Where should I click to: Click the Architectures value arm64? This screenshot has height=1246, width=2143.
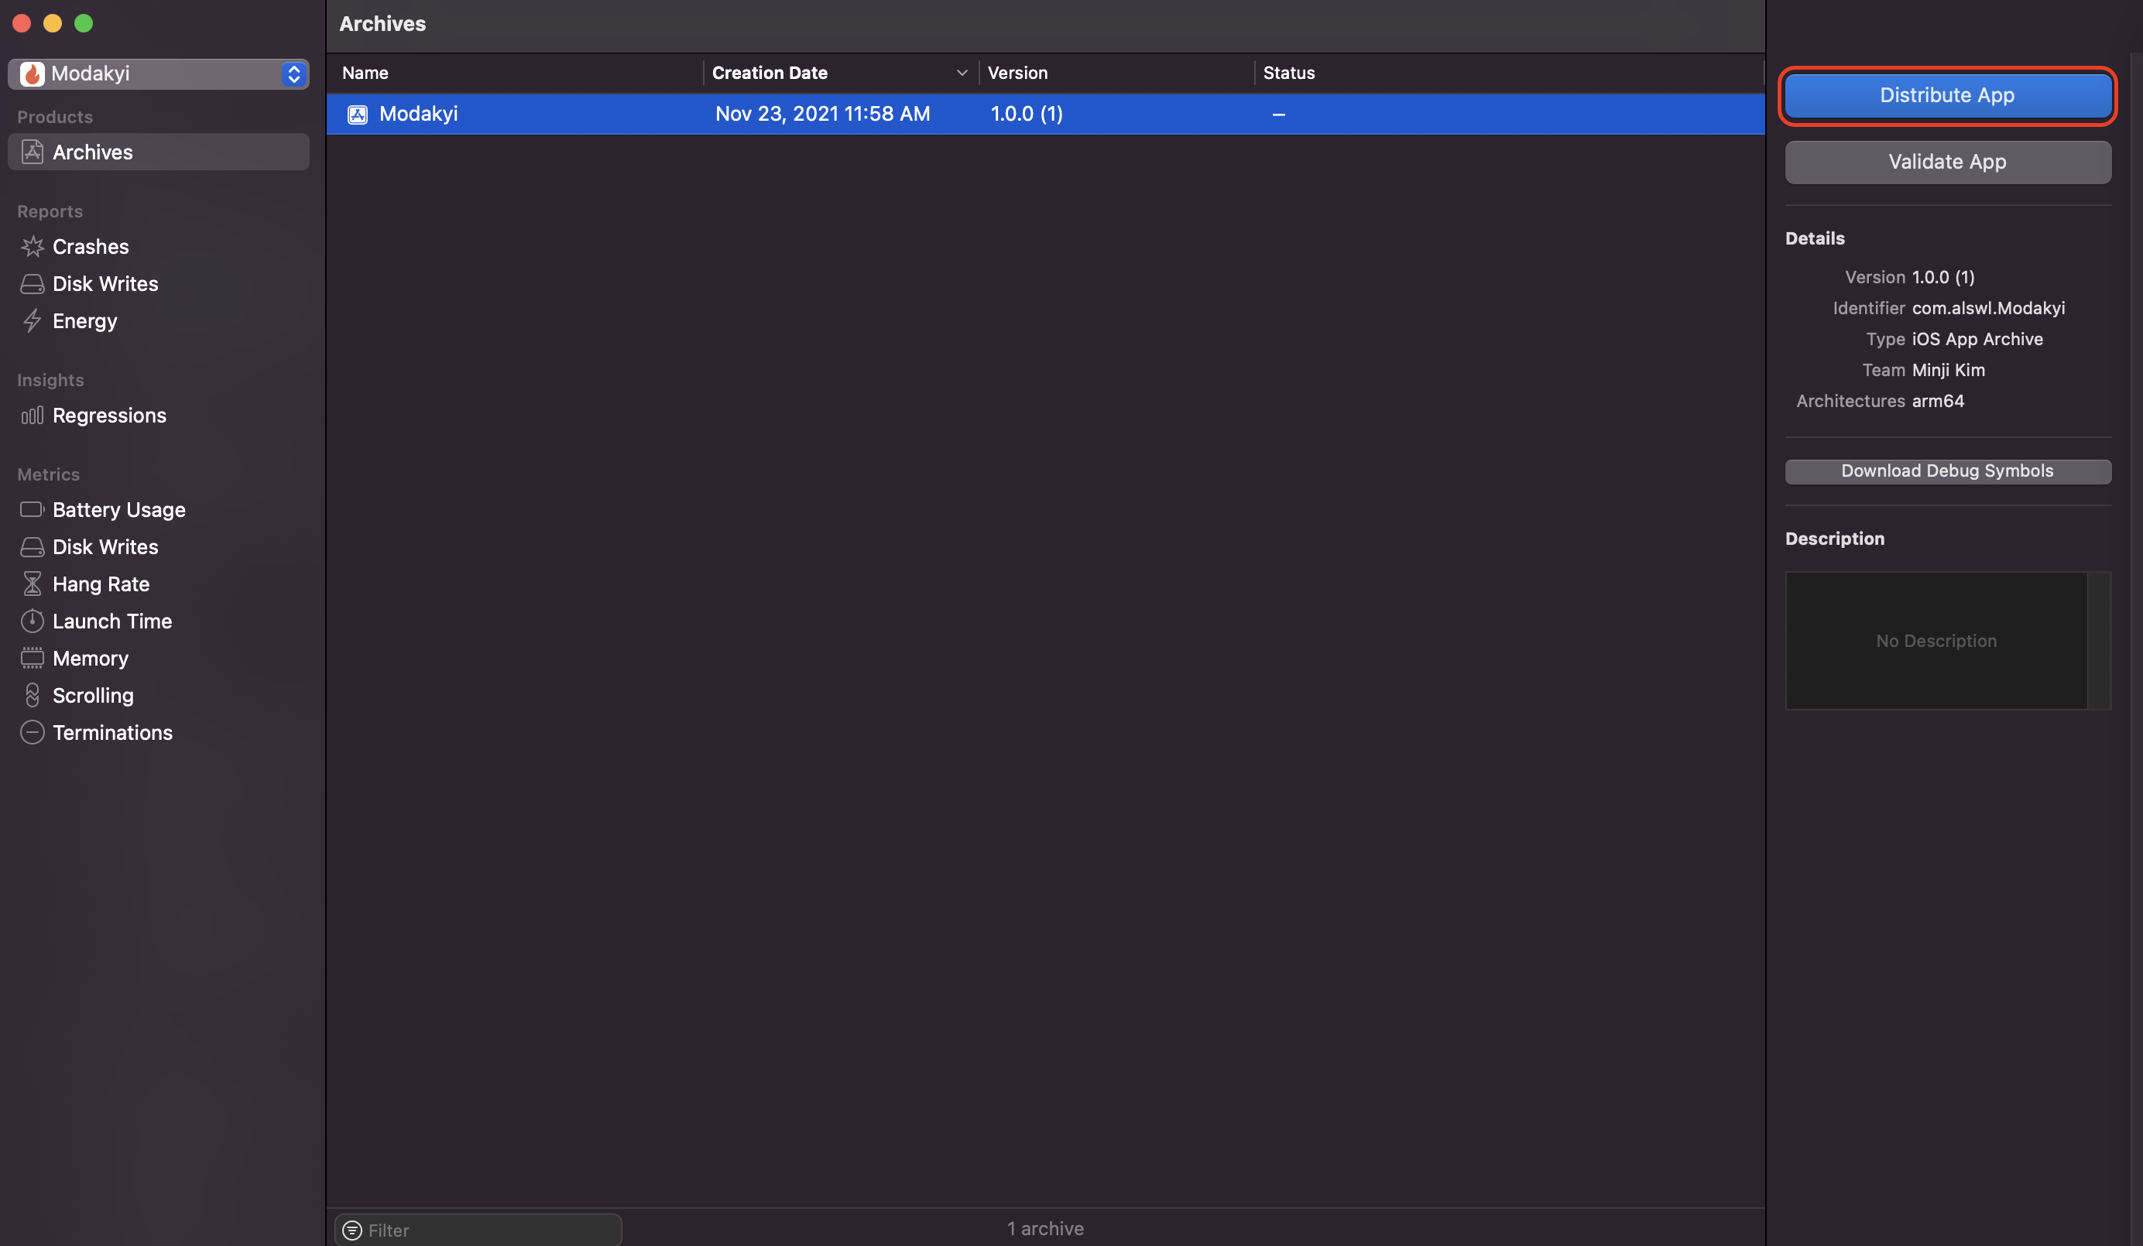pyautogui.click(x=1938, y=401)
